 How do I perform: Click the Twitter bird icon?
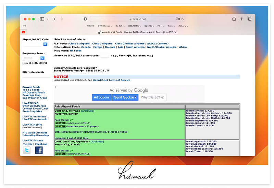tap(27, 150)
